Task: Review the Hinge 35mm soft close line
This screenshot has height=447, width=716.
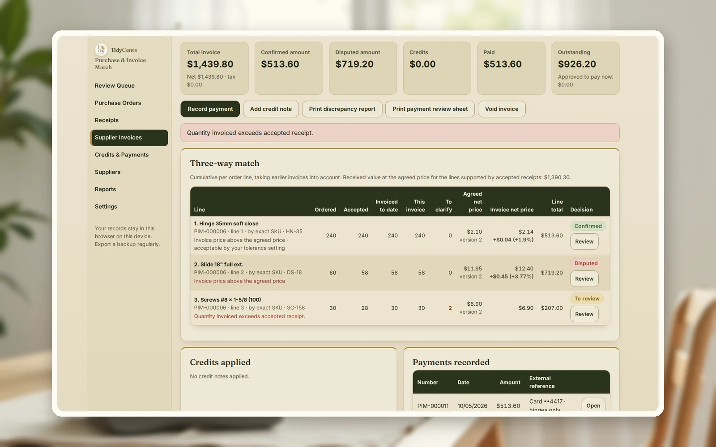Action: tap(584, 241)
